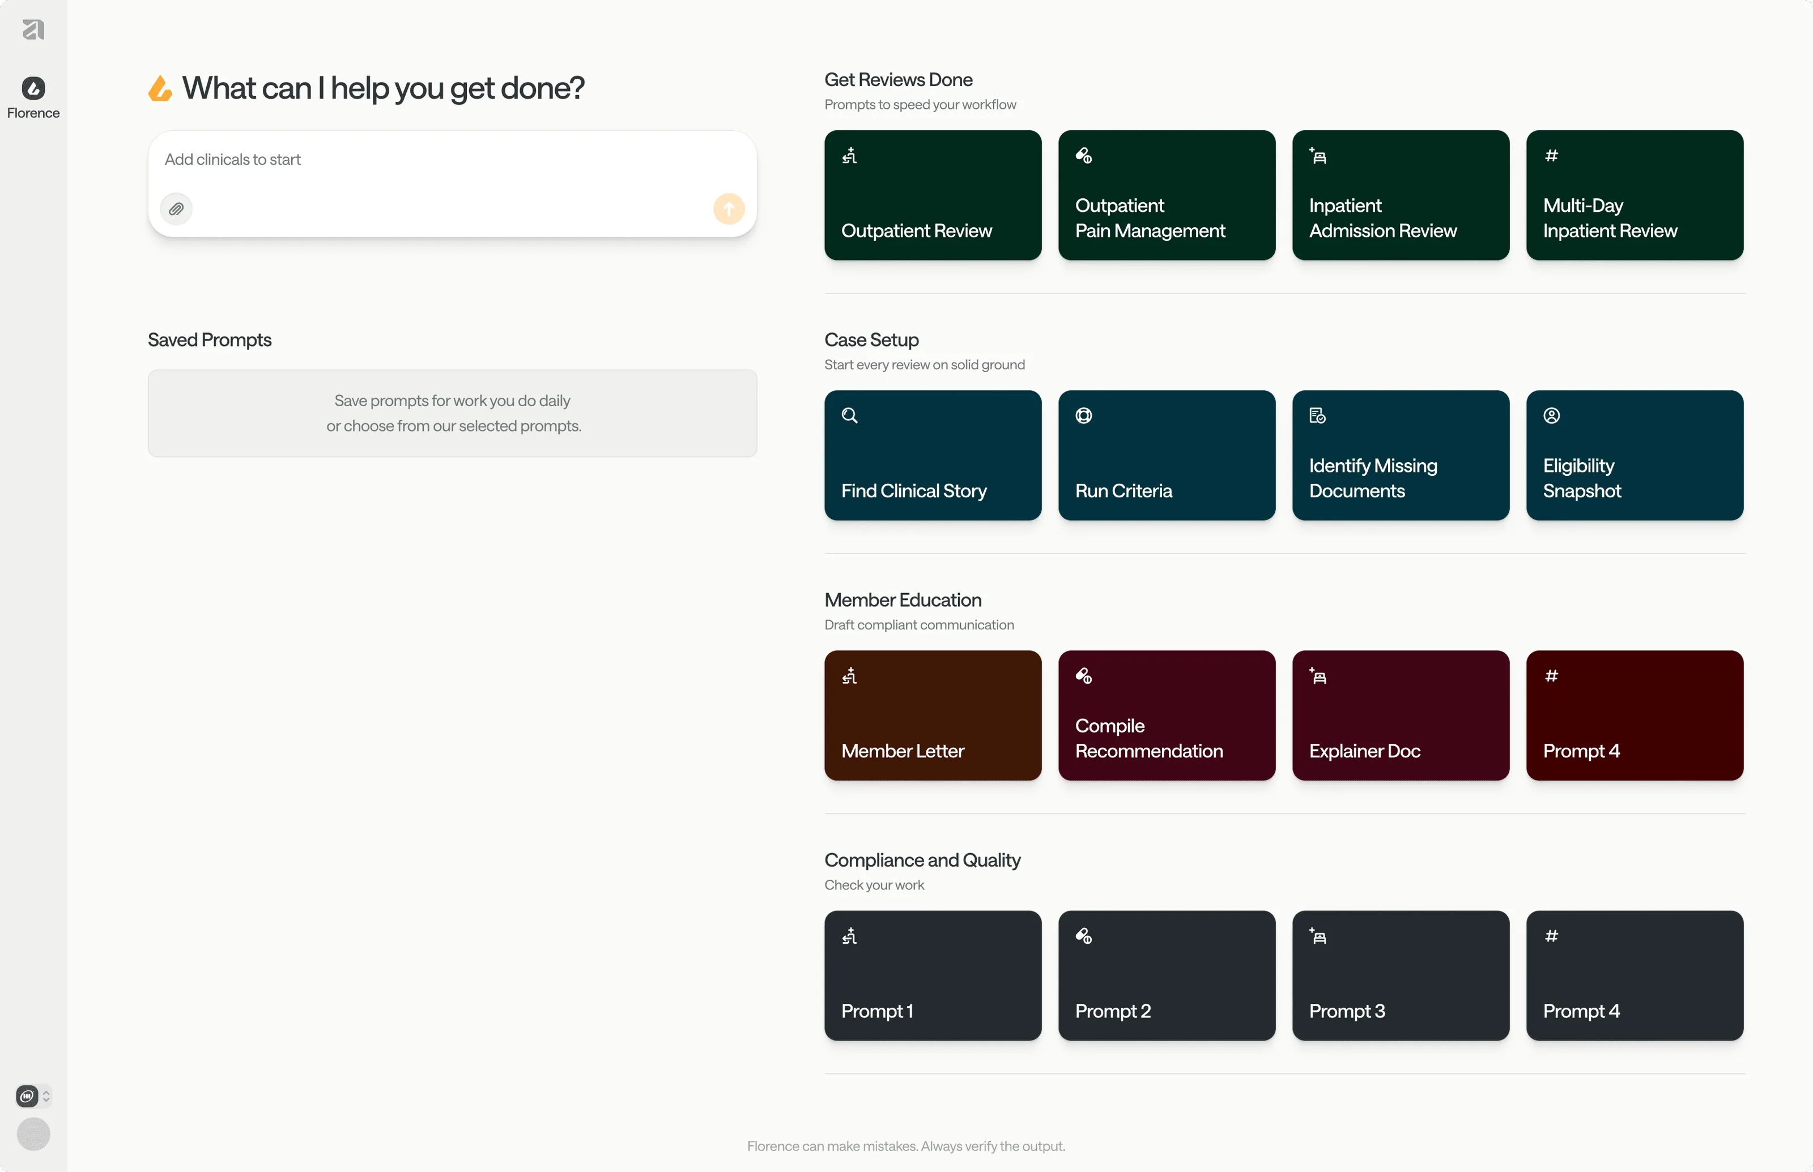Image resolution: width=1813 pixels, height=1172 pixels.
Task: Open the user avatar at the sidebar bottom
Action: coord(33,1134)
